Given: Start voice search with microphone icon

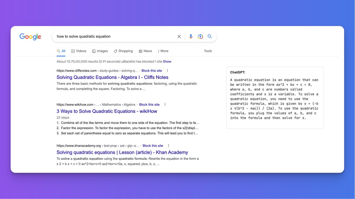Looking at the screenshot, I should (191, 37).
